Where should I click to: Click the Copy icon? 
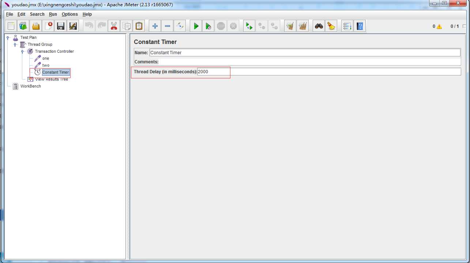point(127,26)
